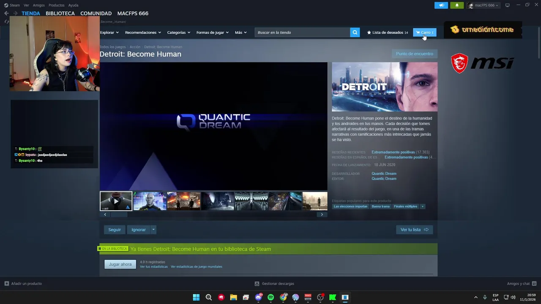The height and width of the screenshot is (304, 541).
Task: Click the screenshot strip scrollbar handle
Action: pyautogui.click(x=119, y=214)
